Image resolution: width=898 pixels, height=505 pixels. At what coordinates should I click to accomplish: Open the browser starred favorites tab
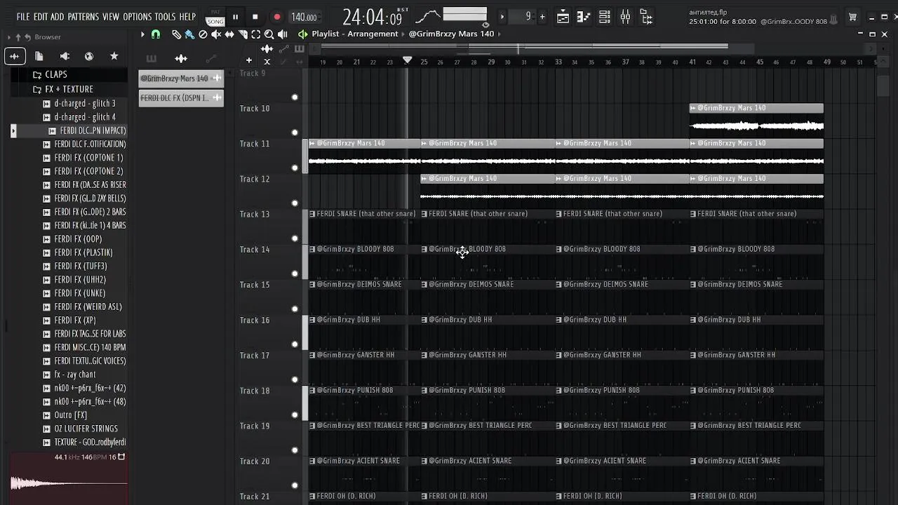tap(114, 56)
